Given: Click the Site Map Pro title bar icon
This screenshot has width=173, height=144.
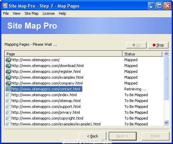Looking at the screenshot, I should click(5, 5).
